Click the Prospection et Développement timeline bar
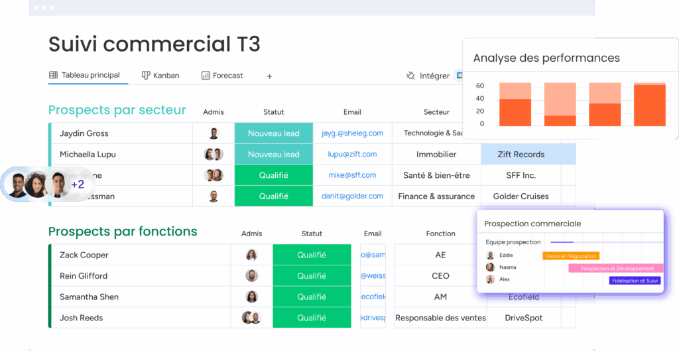Image resolution: width=679 pixels, height=351 pixels. pyautogui.click(x=616, y=268)
